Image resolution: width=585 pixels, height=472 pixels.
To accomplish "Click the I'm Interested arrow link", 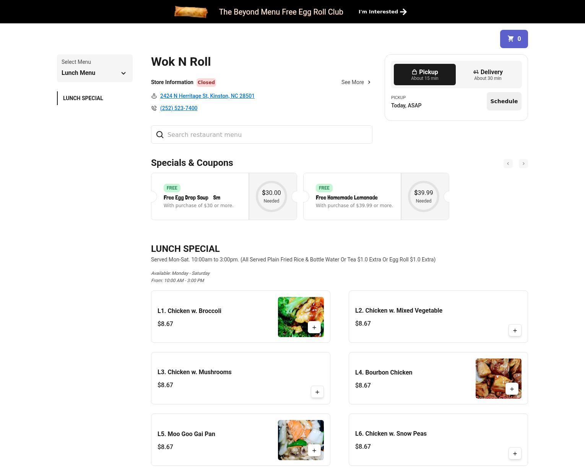I will 382,12.
